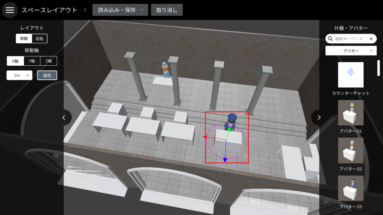This screenshot has height=215, width=383.
Task: Select the Z軸 movement axis
Action: click(x=49, y=61)
